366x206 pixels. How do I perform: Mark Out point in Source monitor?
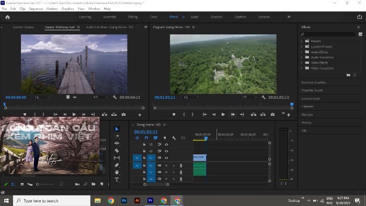[43, 115]
